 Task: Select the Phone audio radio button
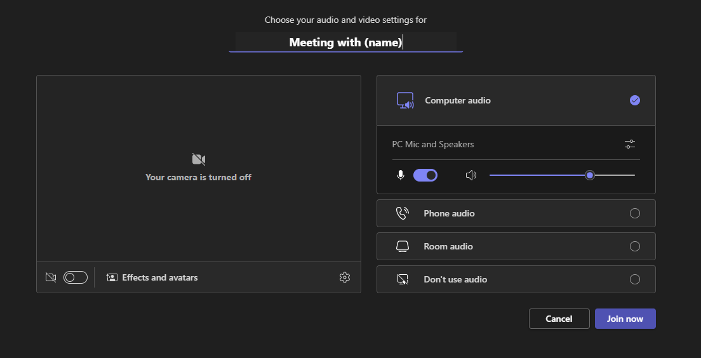(635, 213)
